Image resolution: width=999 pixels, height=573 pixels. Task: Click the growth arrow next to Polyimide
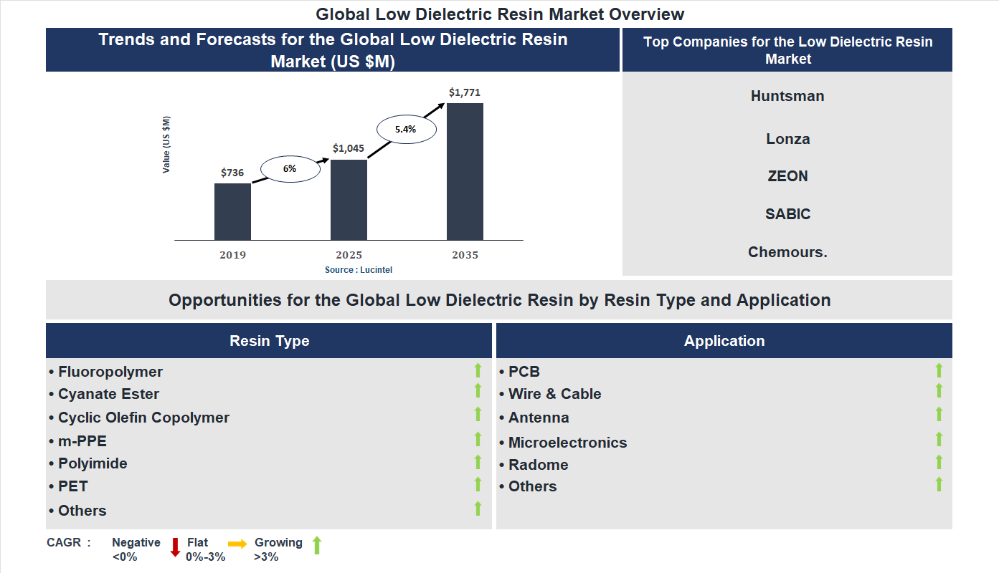point(478,463)
